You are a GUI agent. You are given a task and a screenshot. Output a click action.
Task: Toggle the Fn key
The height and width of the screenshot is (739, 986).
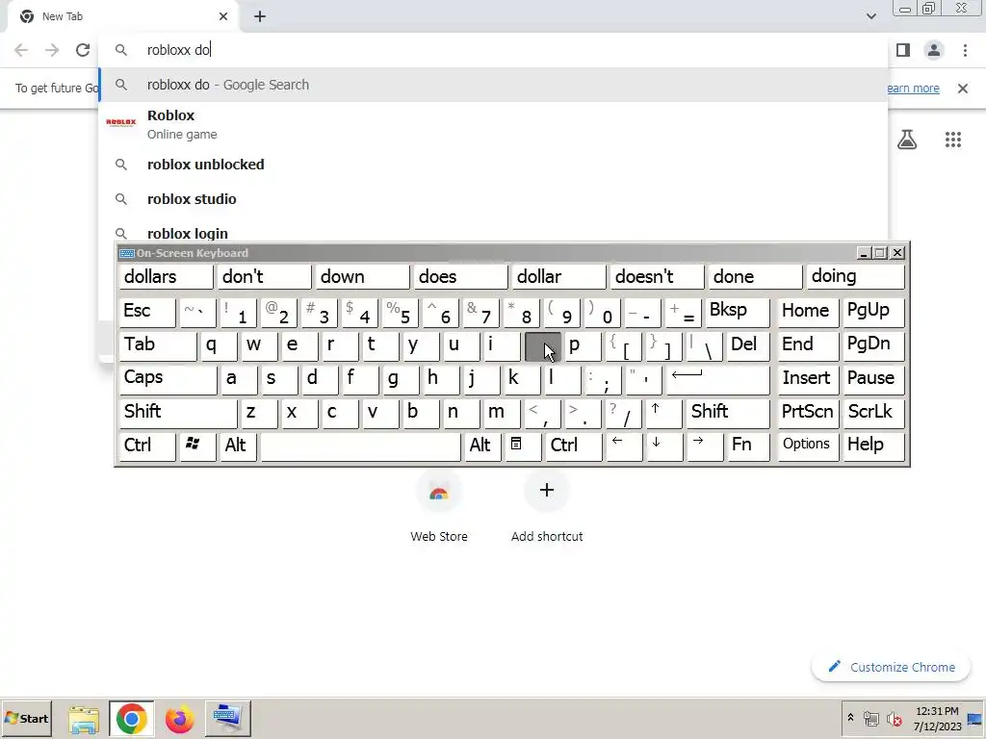[748, 446]
